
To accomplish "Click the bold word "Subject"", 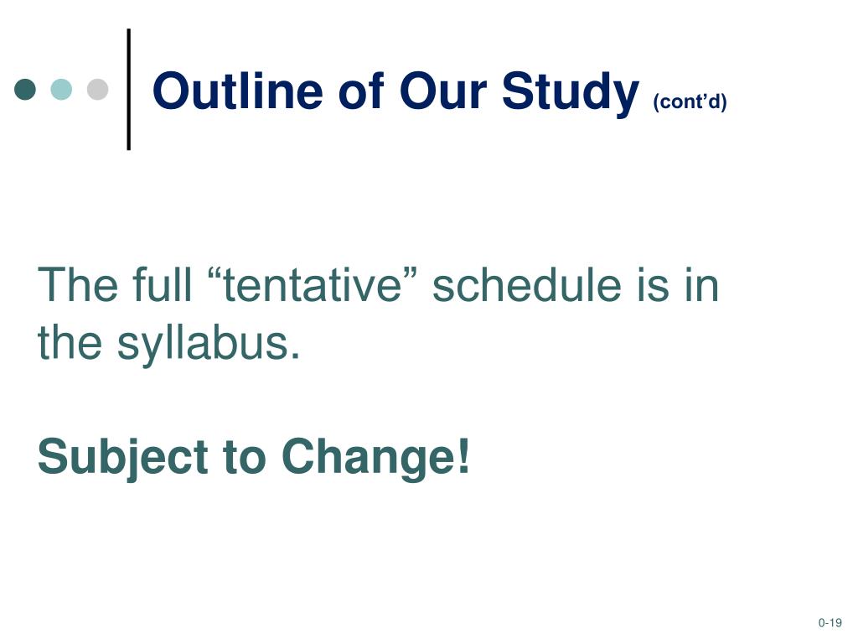I will (x=122, y=457).
